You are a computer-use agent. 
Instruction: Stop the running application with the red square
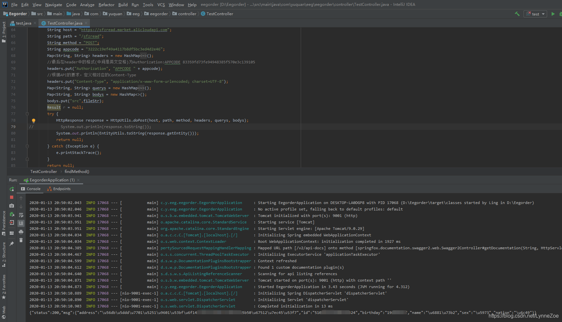(x=12, y=197)
